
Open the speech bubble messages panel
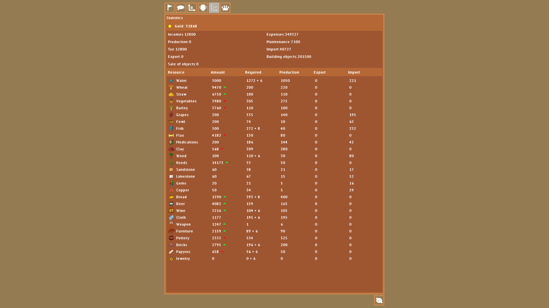(181, 8)
